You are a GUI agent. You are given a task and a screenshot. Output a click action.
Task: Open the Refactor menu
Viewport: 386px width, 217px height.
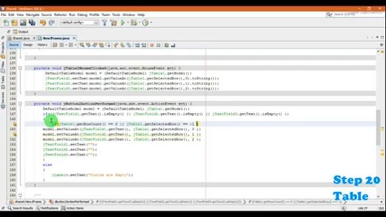60,14
